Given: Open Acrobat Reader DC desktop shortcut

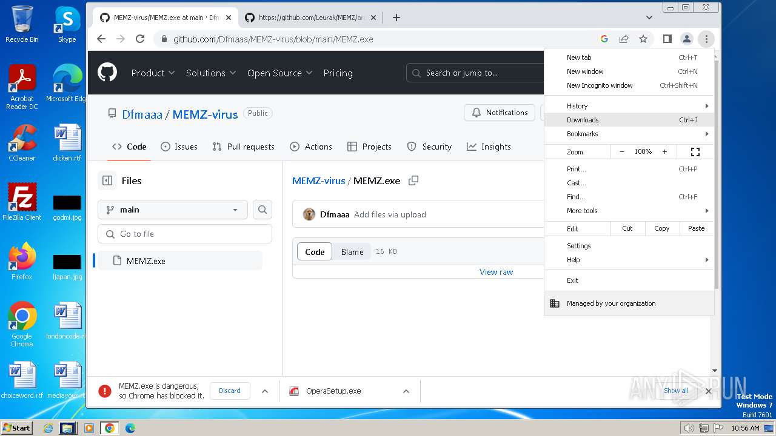Looking at the screenshot, I should coord(22,87).
